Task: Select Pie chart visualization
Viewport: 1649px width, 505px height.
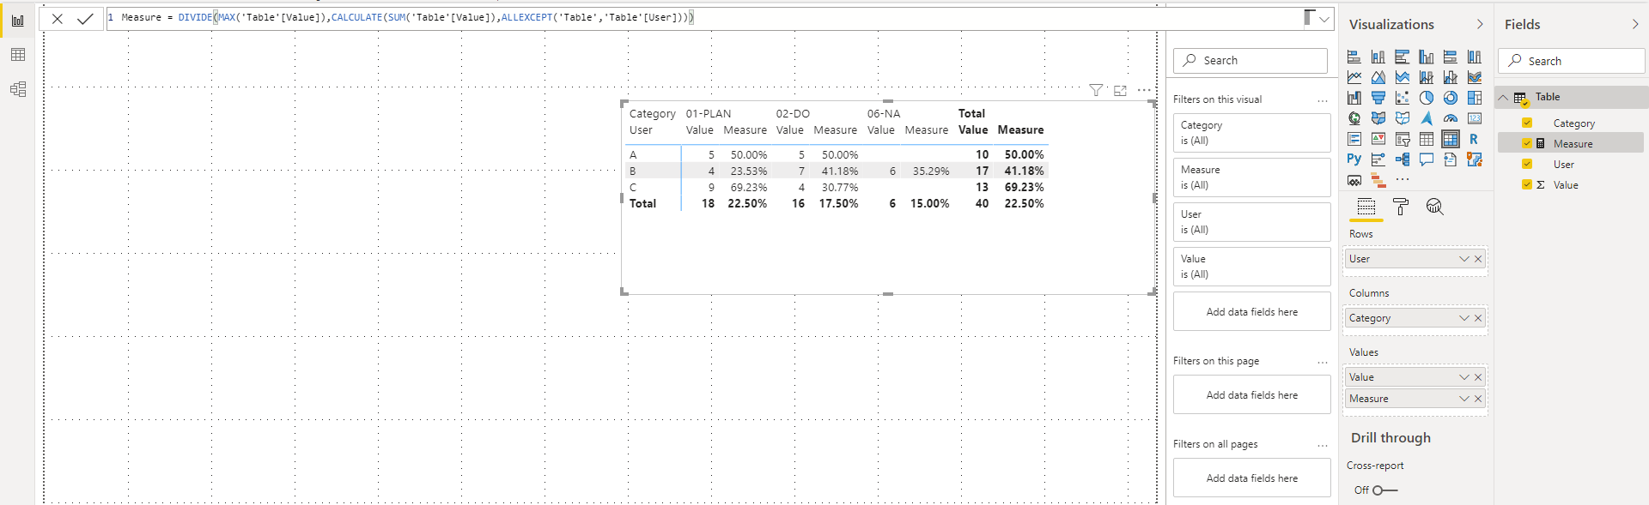Action: tap(1427, 98)
